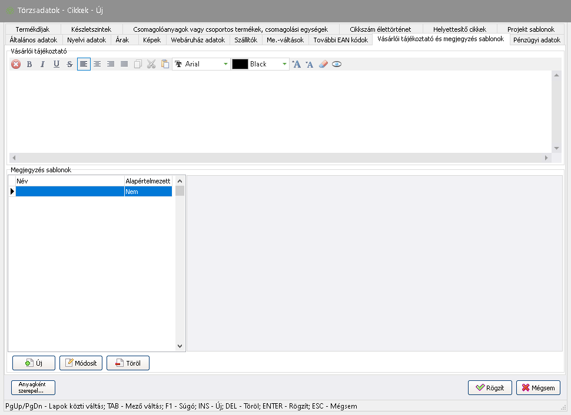Screen dimensions: 571x415
Task: Click the Rögzít button
Action: (490, 388)
